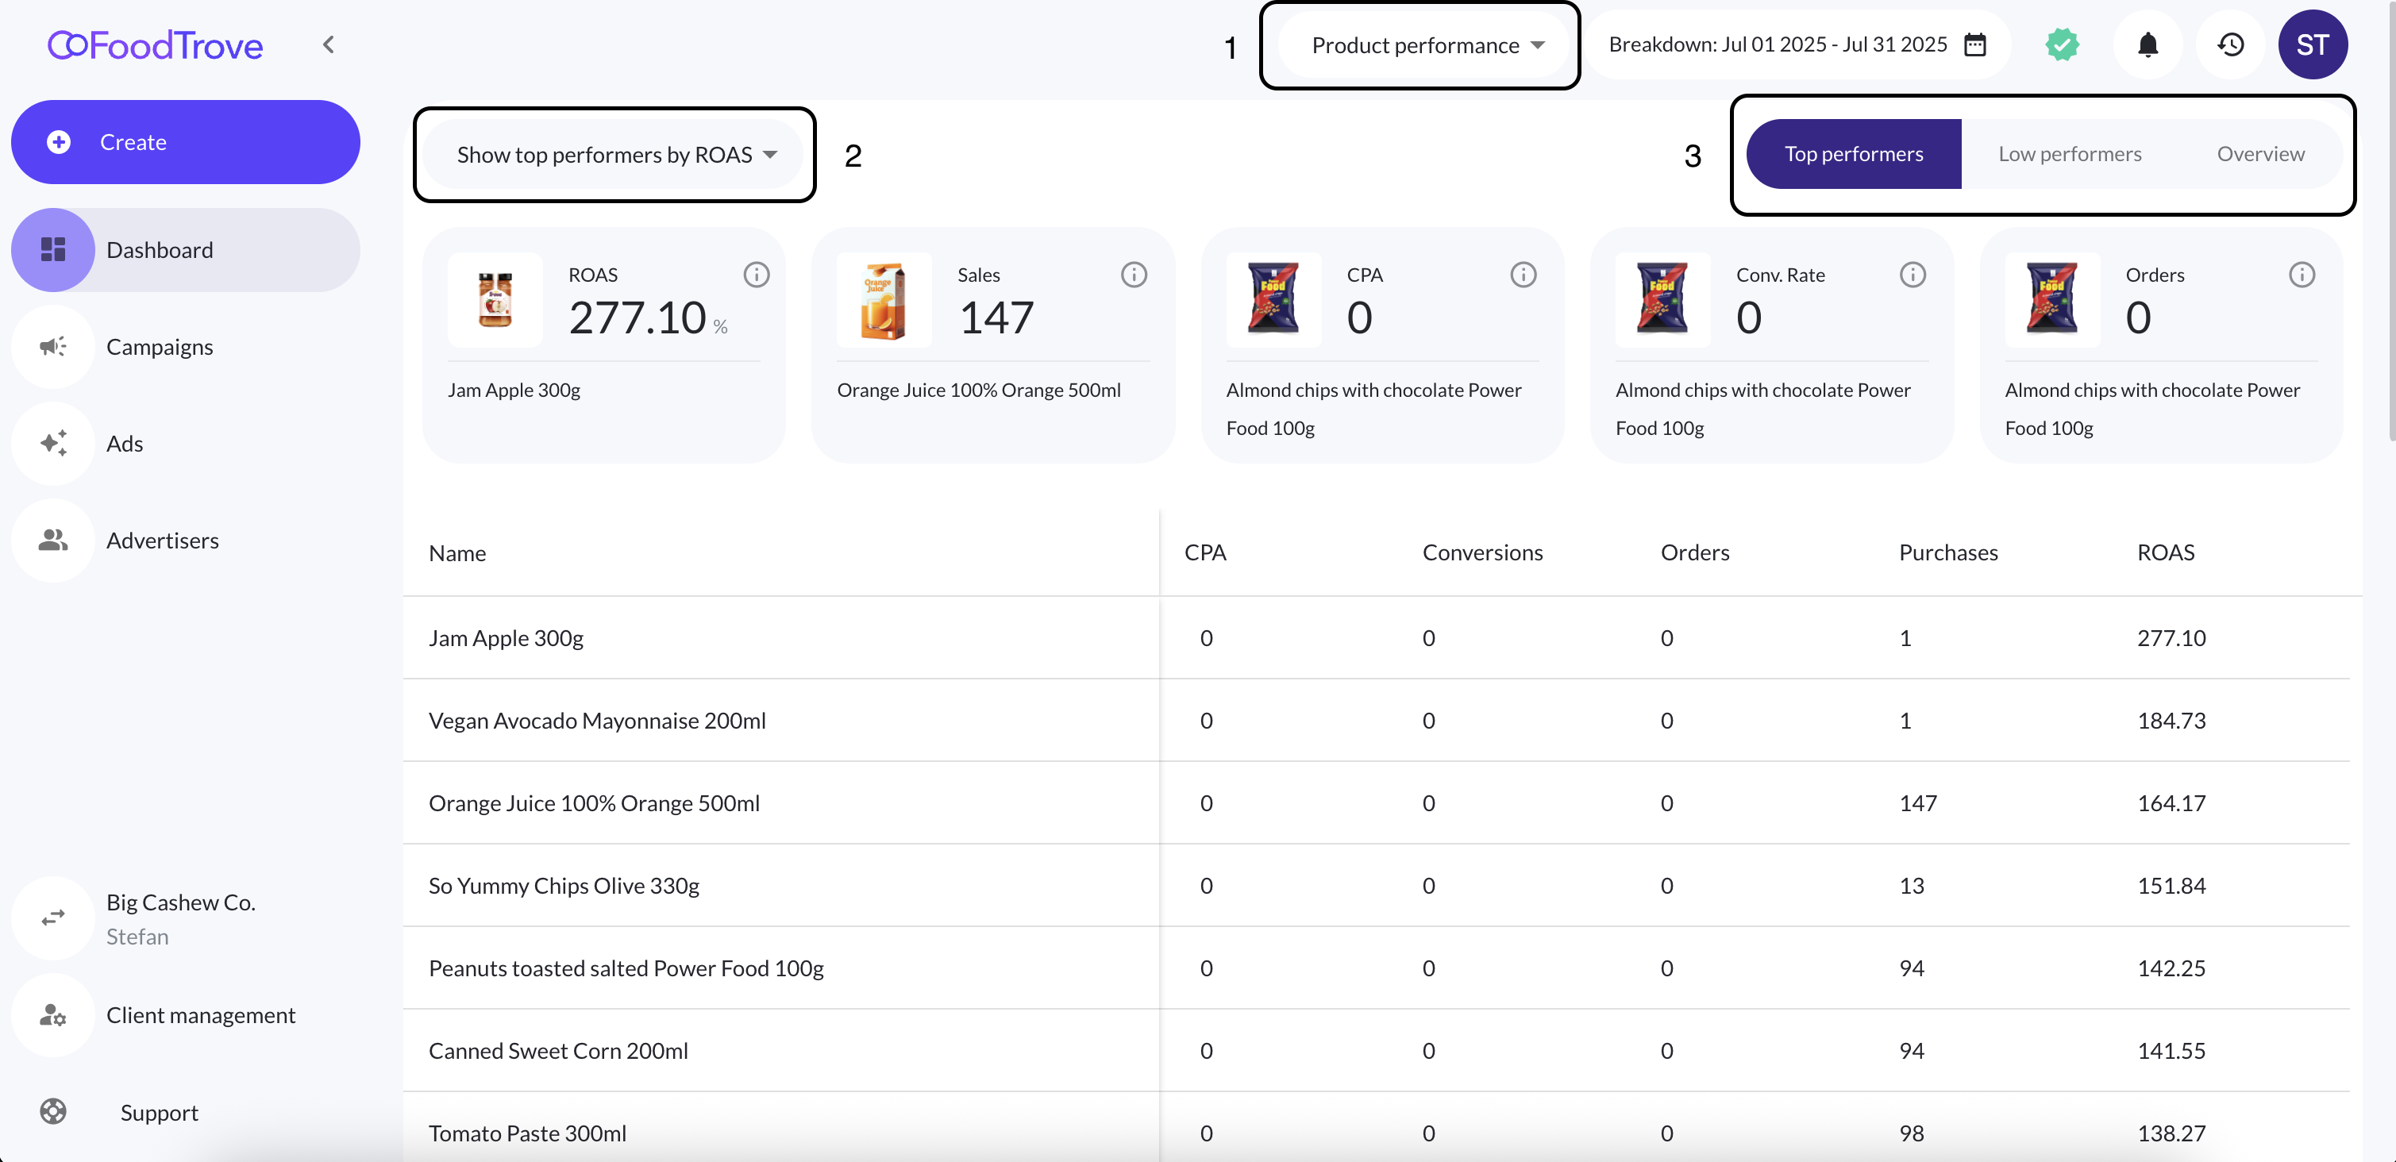2396x1162 pixels.
Task: Sort by the Orders column header
Action: pyautogui.click(x=1695, y=552)
